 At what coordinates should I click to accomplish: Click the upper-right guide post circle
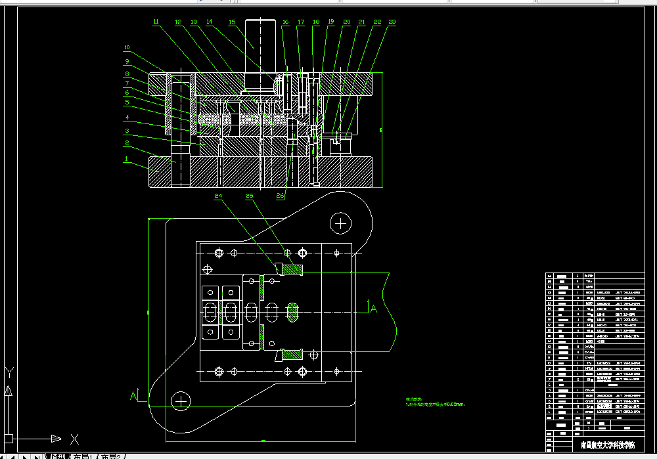340,224
